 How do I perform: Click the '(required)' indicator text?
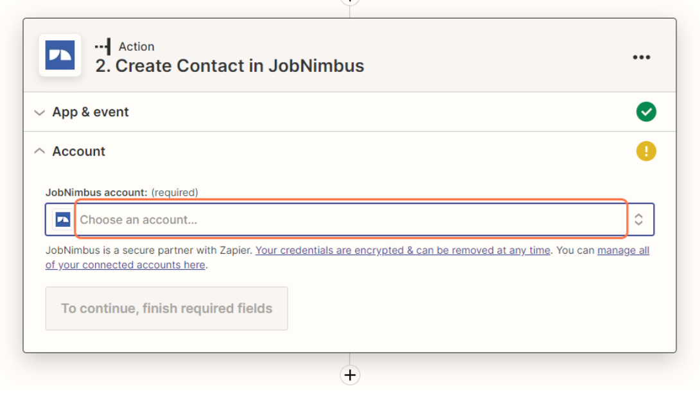click(175, 192)
